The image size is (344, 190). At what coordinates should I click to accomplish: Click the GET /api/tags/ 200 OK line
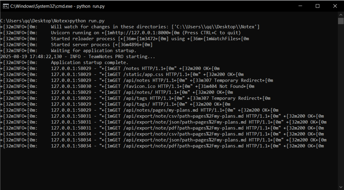[x=115, y=104]
